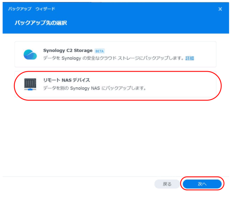Click the Synology C2 Storage cloud icon
This screenshot has height=199, width=233.
30,54
